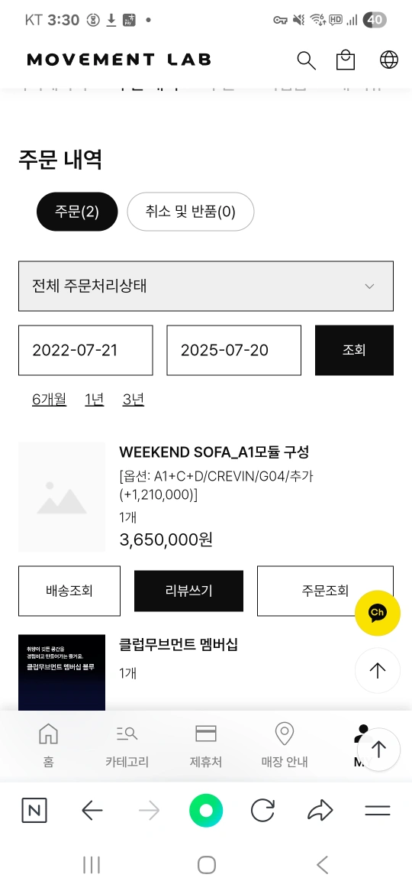Screen dimensions: 412x894
Task: Click 리뷰쓰기 button
Action: tap(188, 591)
